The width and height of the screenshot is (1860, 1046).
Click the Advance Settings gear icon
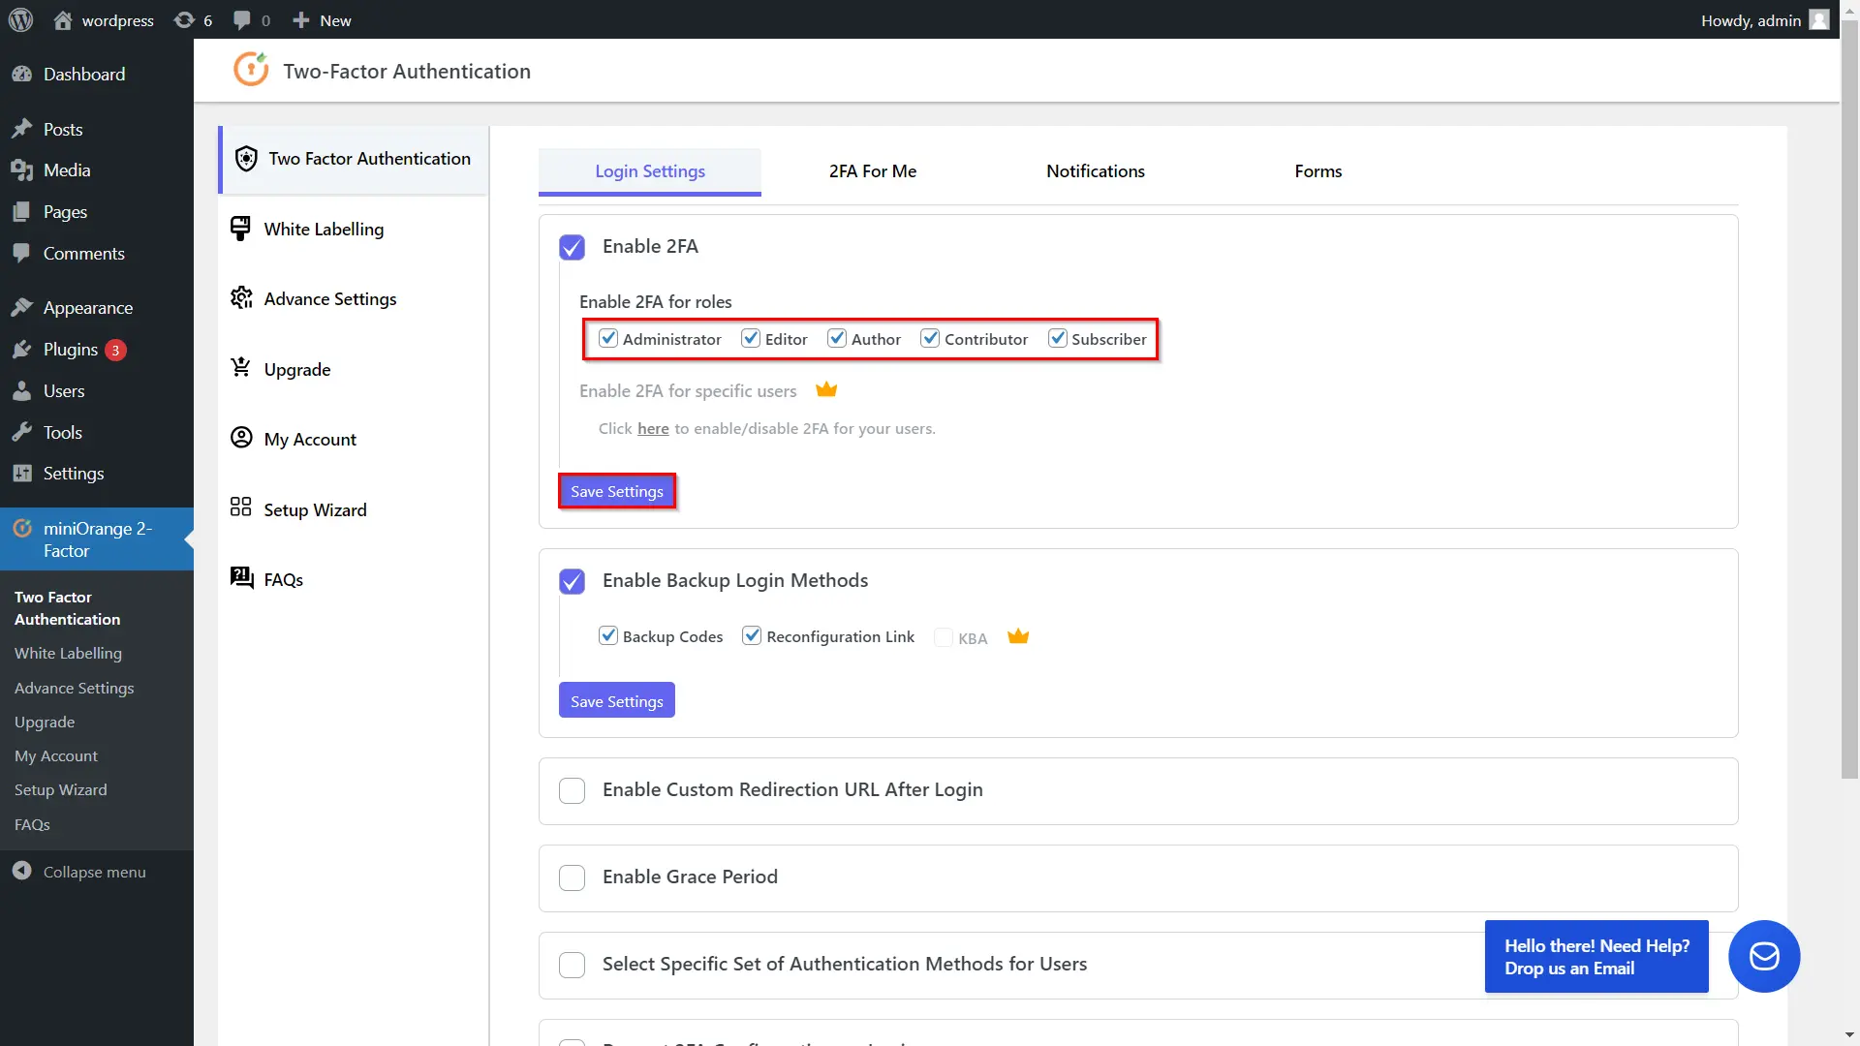tap(241, 297)
